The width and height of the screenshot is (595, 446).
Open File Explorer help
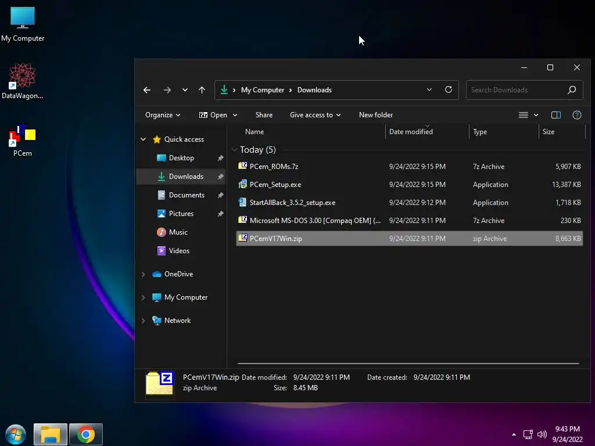point(577,115)
